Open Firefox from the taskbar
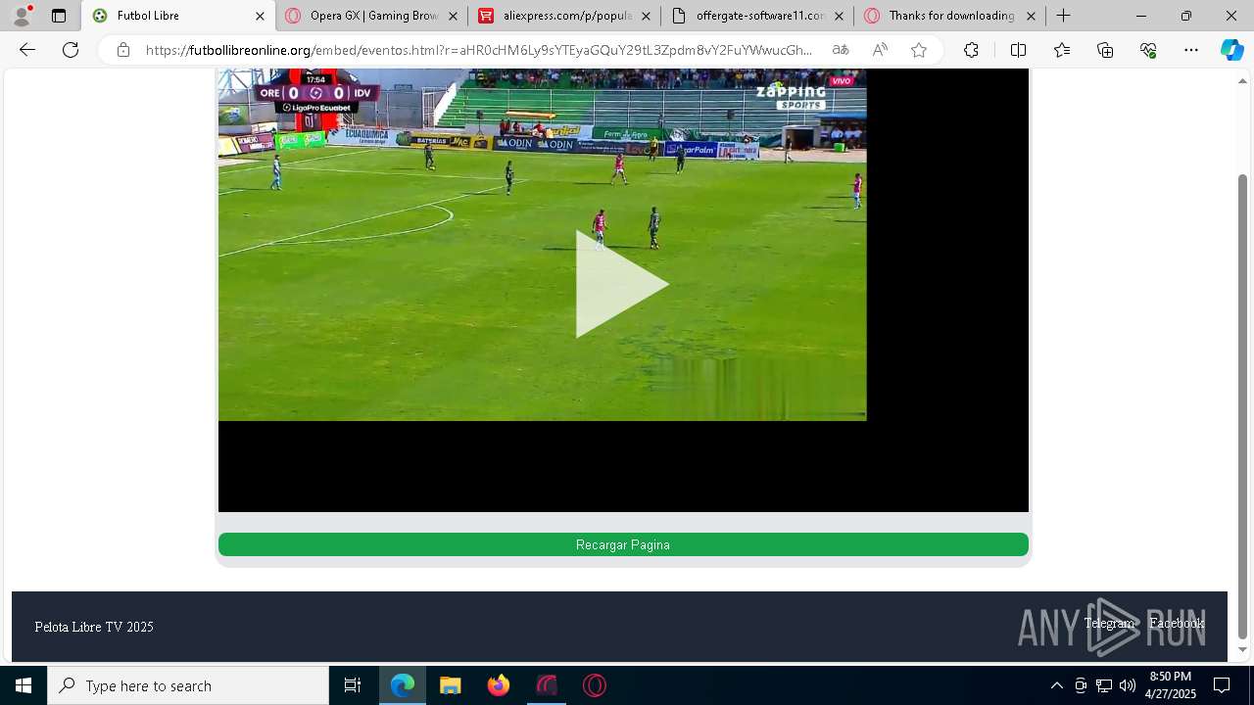1254x705 pixels. point(499,685)
